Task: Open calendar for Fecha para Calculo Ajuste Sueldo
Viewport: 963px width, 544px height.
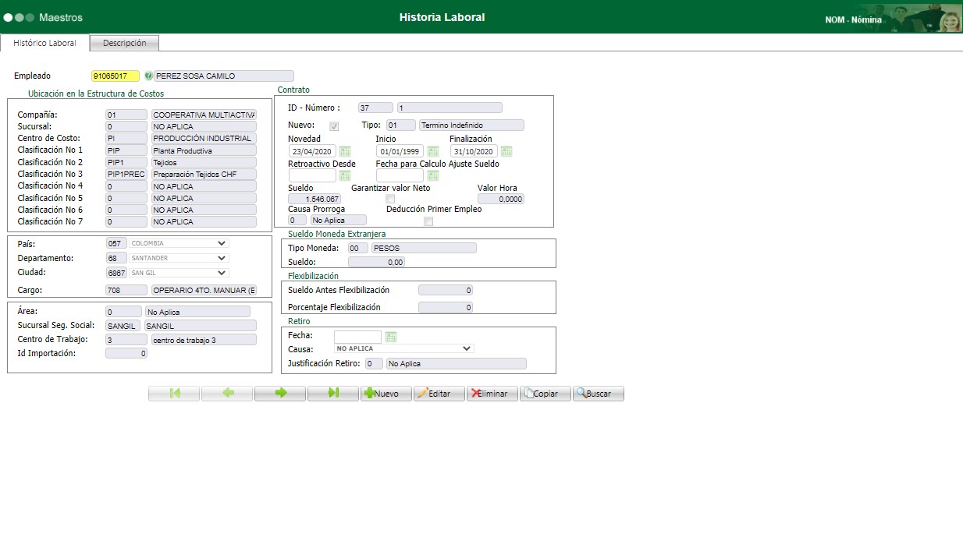Action: click(x=433, y=176)
